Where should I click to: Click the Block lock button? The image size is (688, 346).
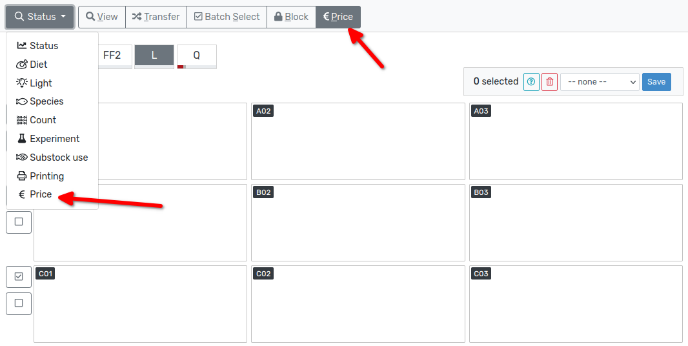point(291,17)
